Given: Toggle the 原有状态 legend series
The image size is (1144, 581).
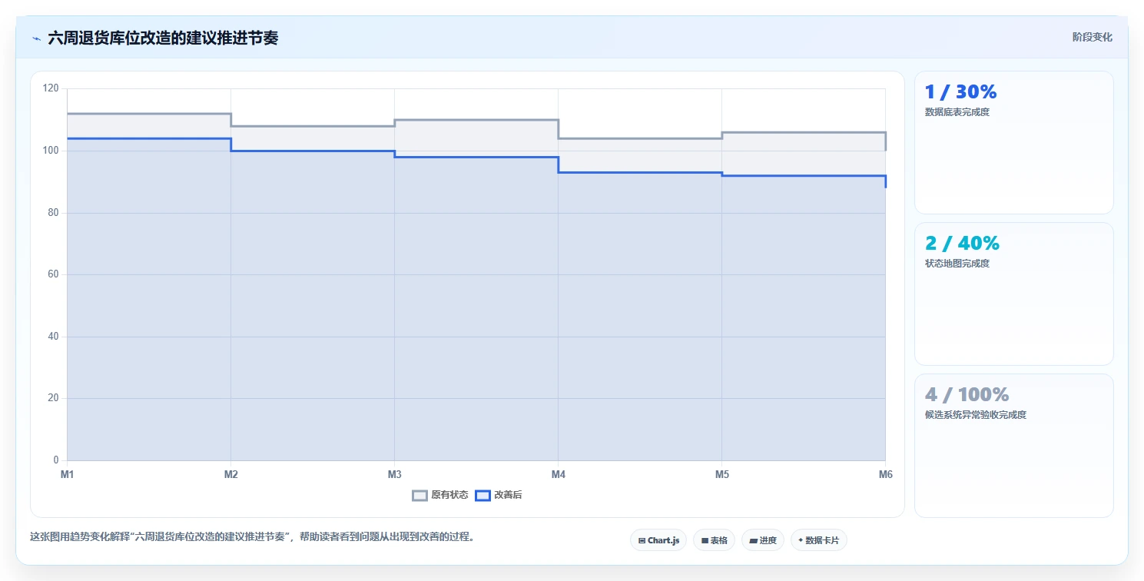Looking at the screenshot, I should (x=440, y=495).
